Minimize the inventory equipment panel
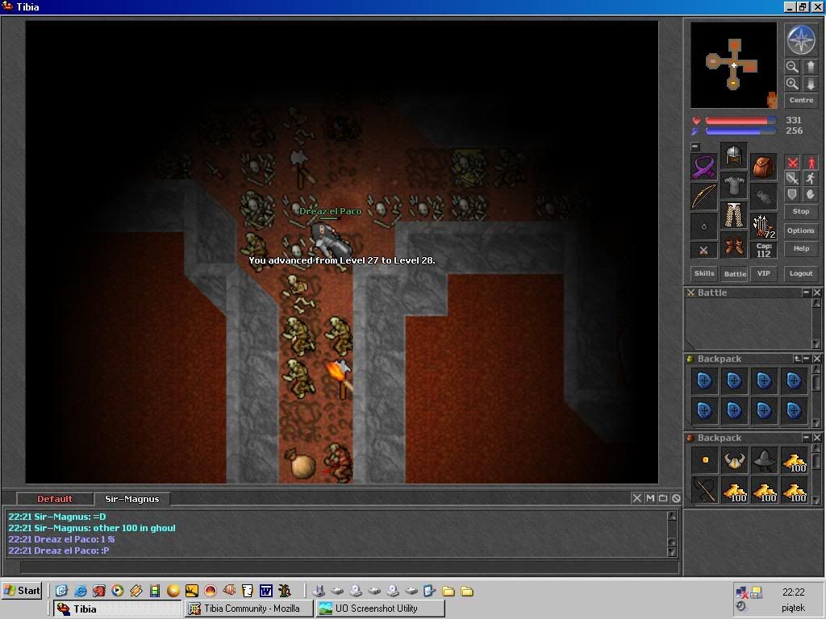 [695, 147]
